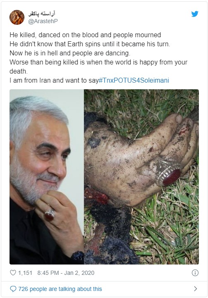This screenshot has width=208, height=298.
Task: Open the Persian display name link
Action: tap(42, 14)
